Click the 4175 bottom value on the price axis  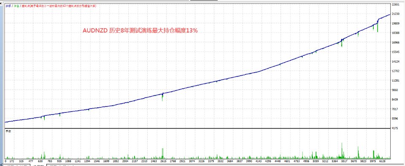395,128
